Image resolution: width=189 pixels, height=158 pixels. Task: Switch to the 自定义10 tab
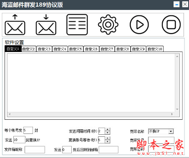coord(155,49)
